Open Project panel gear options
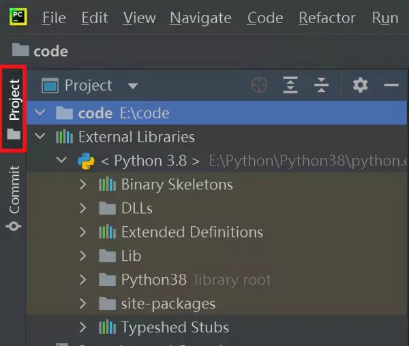Image resolution: width=409 pixels, height=346 pixels. pos(360,85)
